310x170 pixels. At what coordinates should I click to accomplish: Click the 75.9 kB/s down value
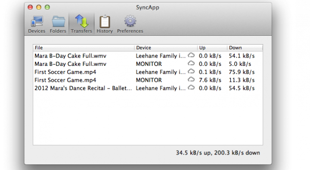pos(242,72)
